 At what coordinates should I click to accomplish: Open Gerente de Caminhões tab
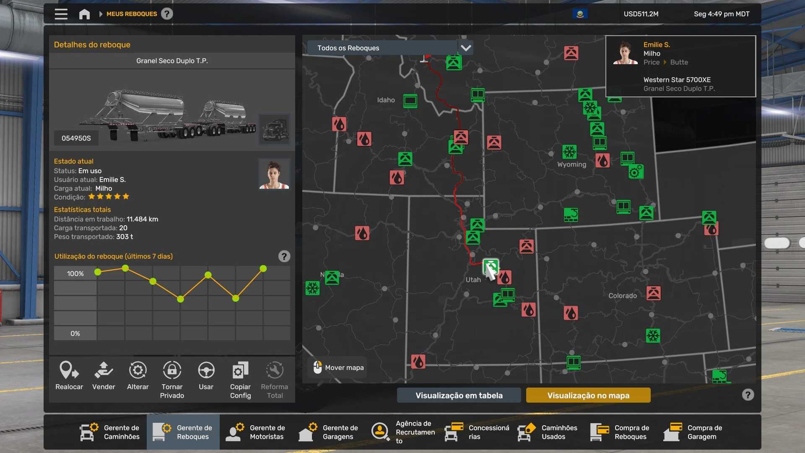pyautogui.click(x=110, y=432)
